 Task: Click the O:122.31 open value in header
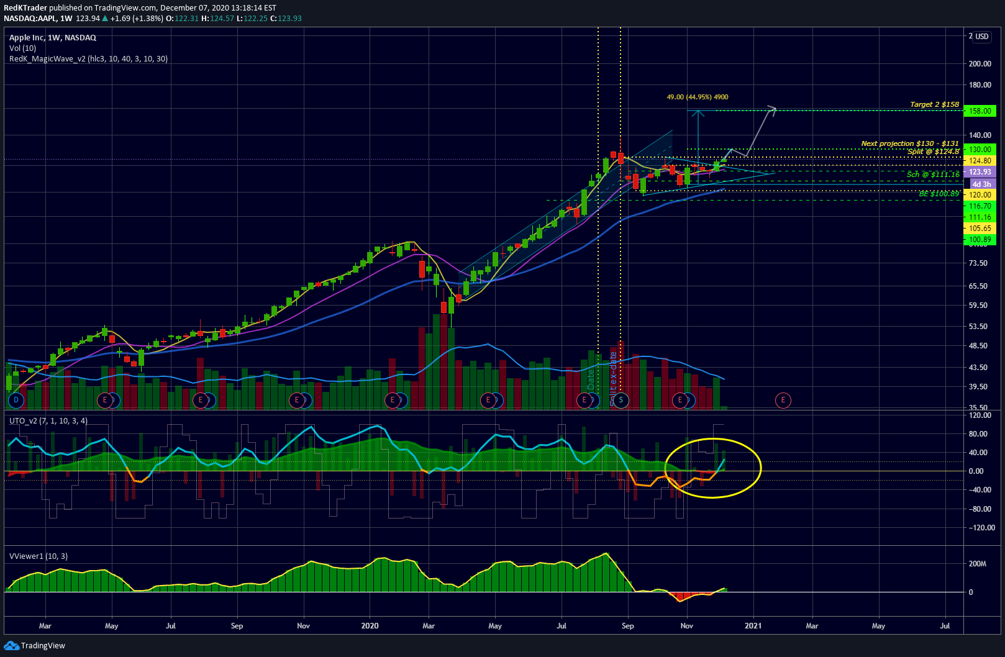click(x=183, y=19)
